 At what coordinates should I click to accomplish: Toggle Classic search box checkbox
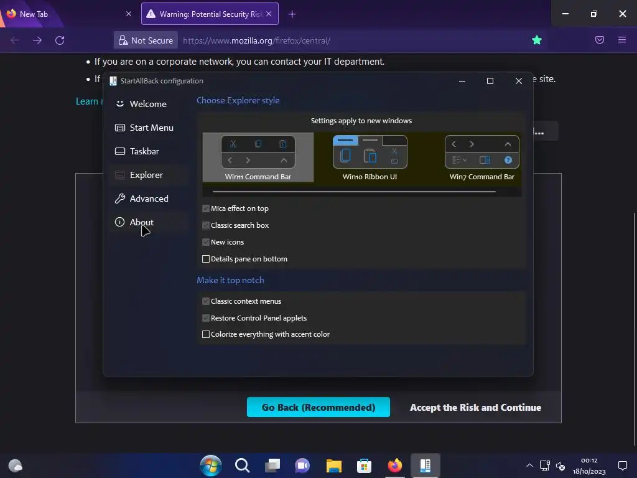[205, 225]
